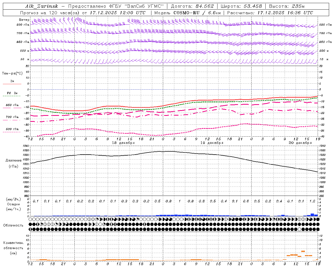Click the (мм/1ч.) precipitation unit label

pos(14,209)
